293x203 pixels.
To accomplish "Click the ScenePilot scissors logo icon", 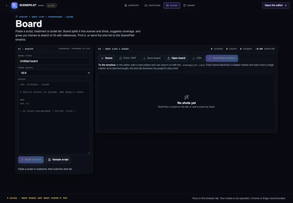I will (x=14, y=5).
